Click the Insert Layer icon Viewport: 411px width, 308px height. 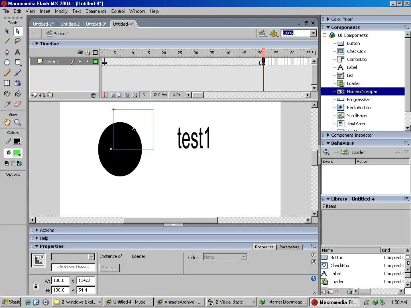pos(35,95)
